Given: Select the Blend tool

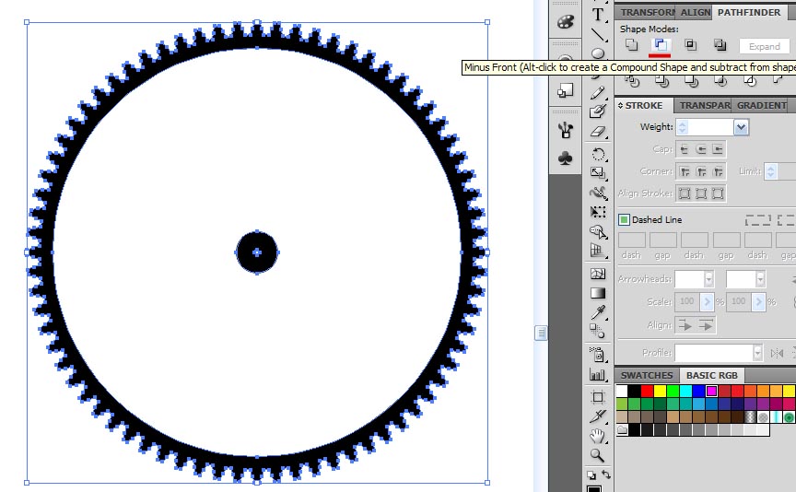Looking at the screenshot, I should click(598, 331).
